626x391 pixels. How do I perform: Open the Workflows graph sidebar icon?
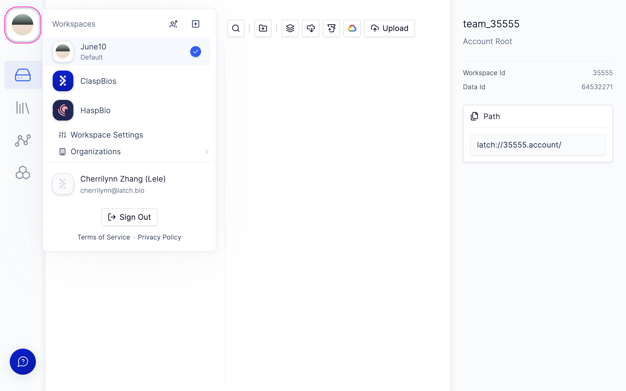coord(23,140)
